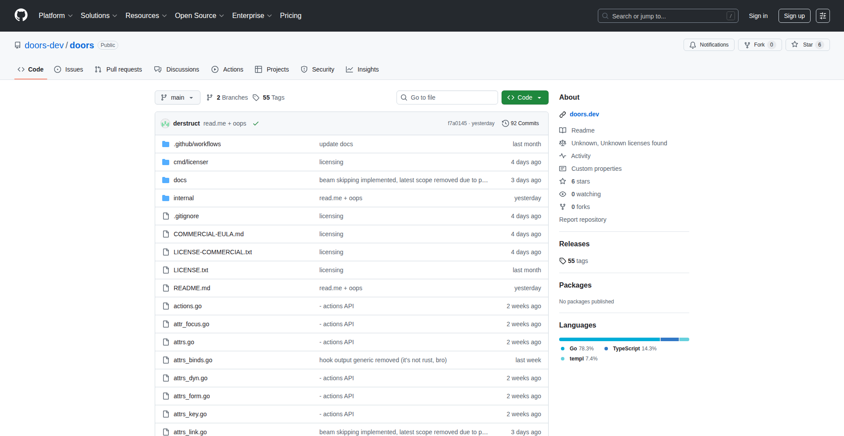Click the 'update docs' commit message
844x436 pixels.
point(336,144)
